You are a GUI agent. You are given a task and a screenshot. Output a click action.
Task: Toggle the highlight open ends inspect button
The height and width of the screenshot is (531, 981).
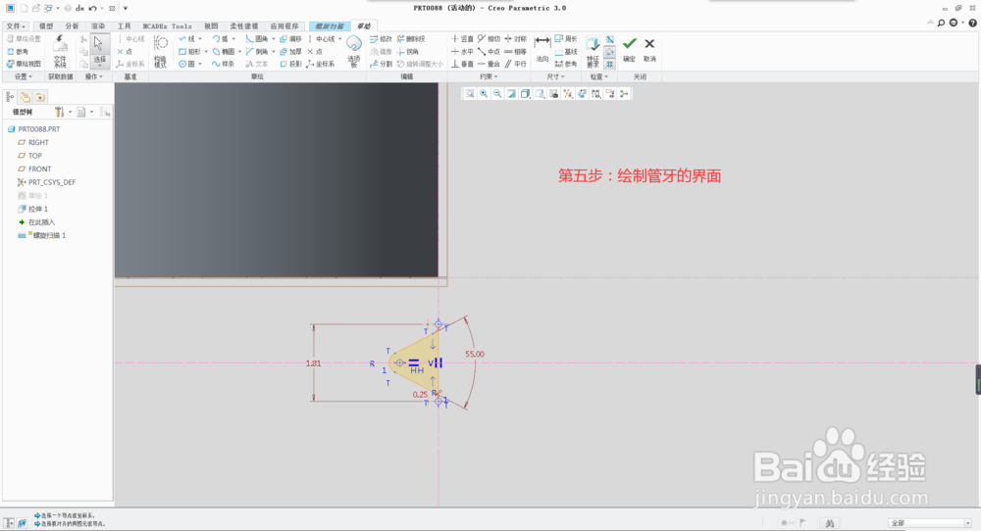pyautogui.click(x=610, y=52)
